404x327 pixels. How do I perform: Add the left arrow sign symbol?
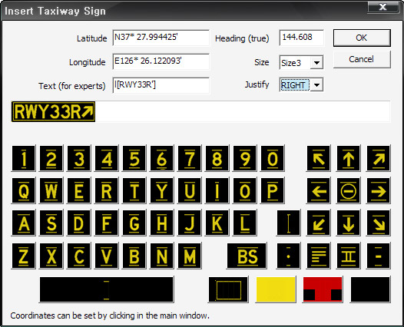click(x=319, y=191)
